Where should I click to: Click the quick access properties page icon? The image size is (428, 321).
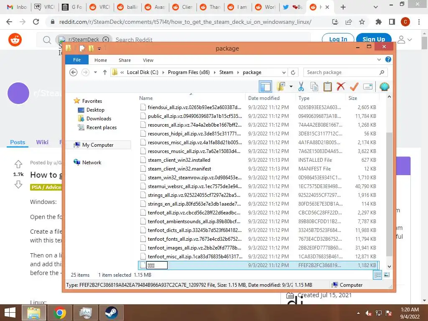coord(82,48)
